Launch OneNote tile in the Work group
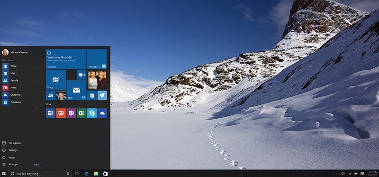The height and width of the screenshot is (177, 379). pyautogui.click(x=72, y=113)
